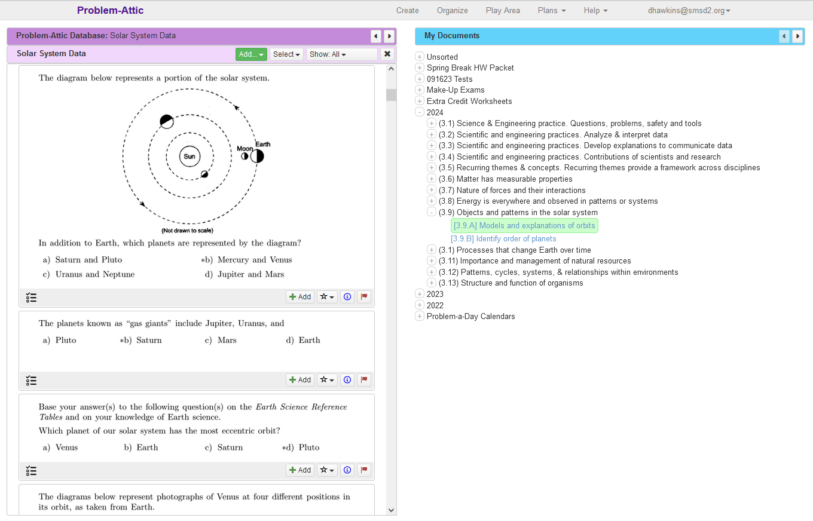This screenshot has height=521, width=813.
Task: Go to Play Area
Action: (503, 10)
